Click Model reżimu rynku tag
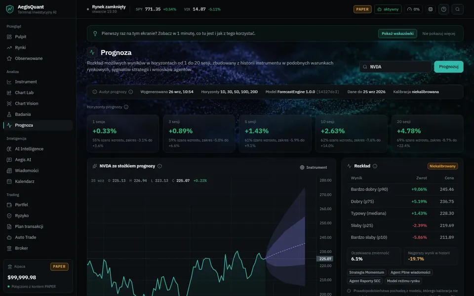 [403, 281]
